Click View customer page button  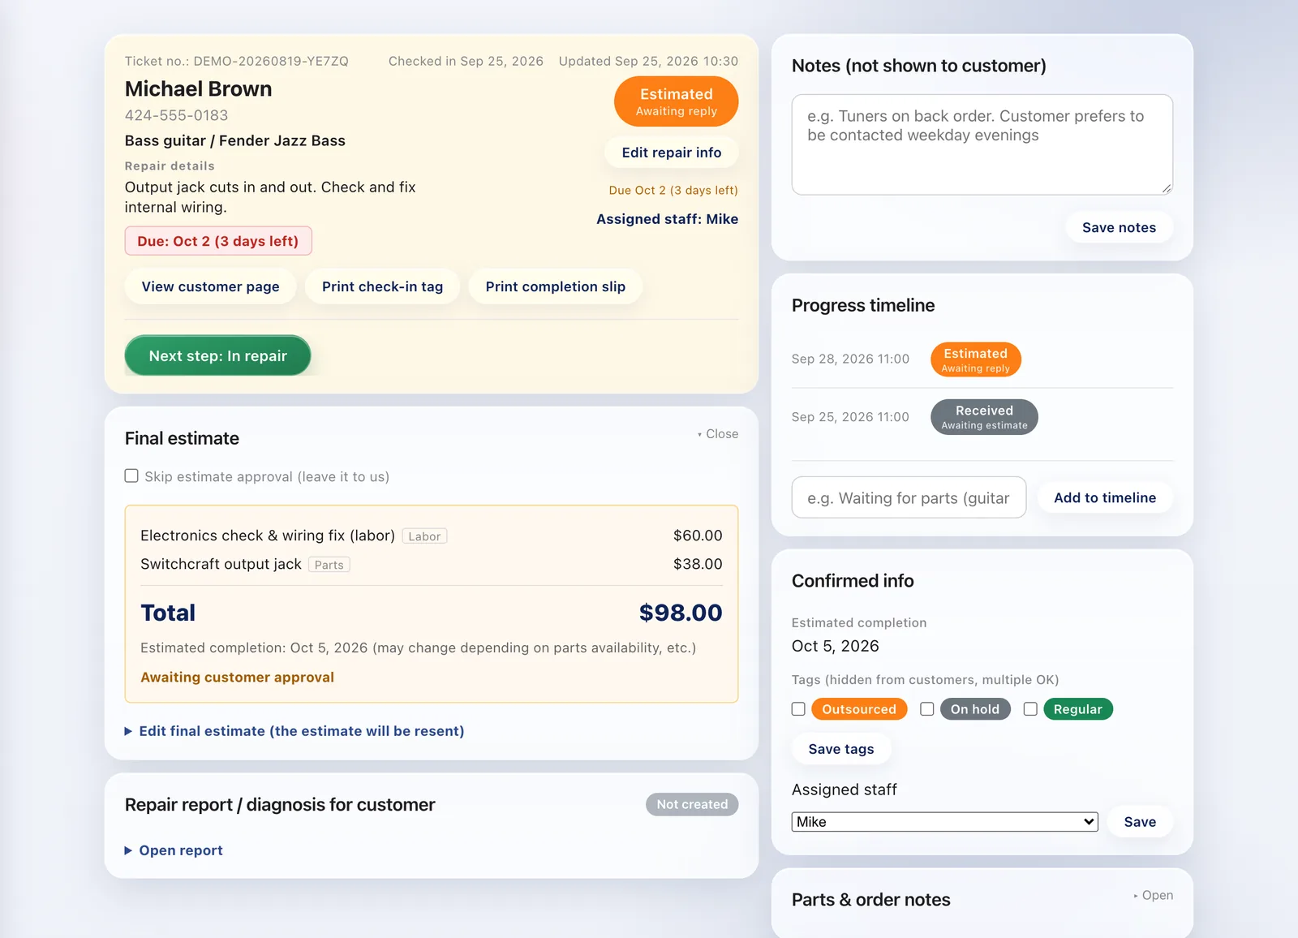[210, 286]
